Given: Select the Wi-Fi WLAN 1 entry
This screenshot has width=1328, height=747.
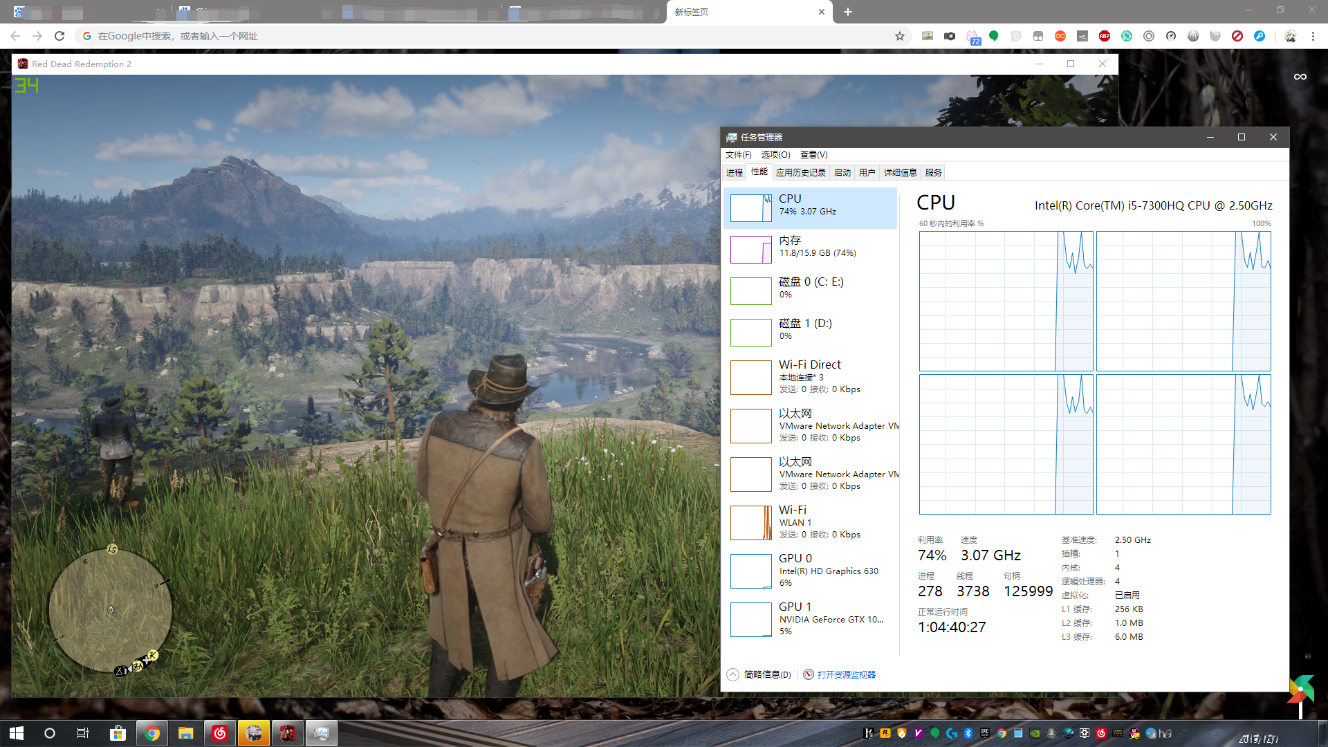Looking at the screenshot, I should (x=811, y=522).
